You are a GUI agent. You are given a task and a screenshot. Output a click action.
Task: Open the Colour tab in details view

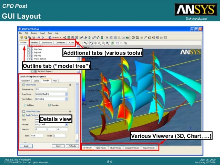(x=36, y=81)
